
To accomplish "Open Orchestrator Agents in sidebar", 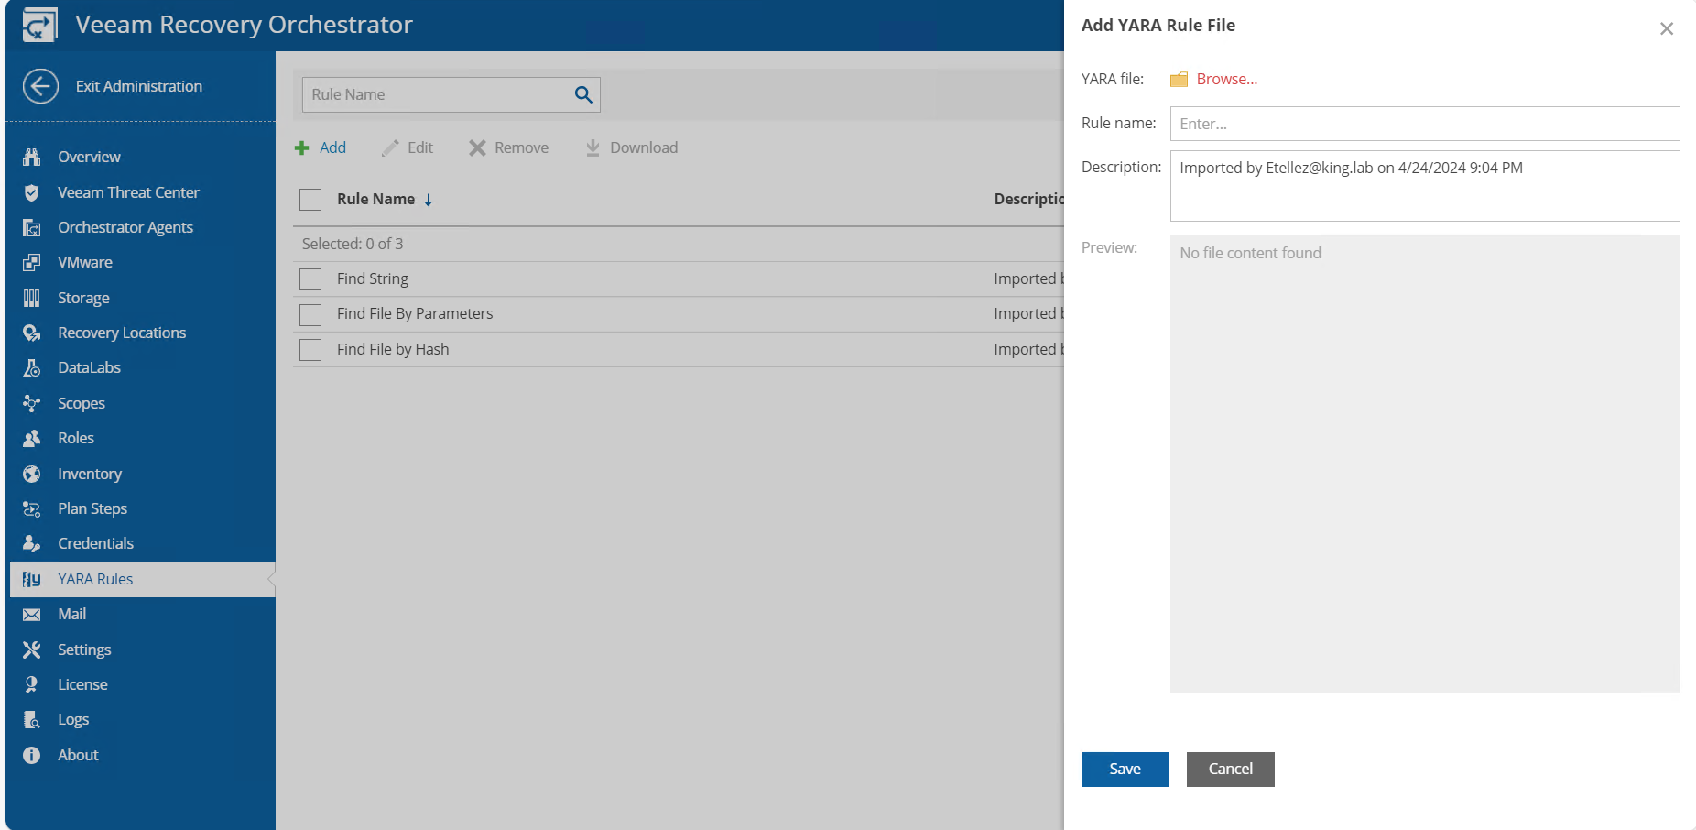I will 125,227.
